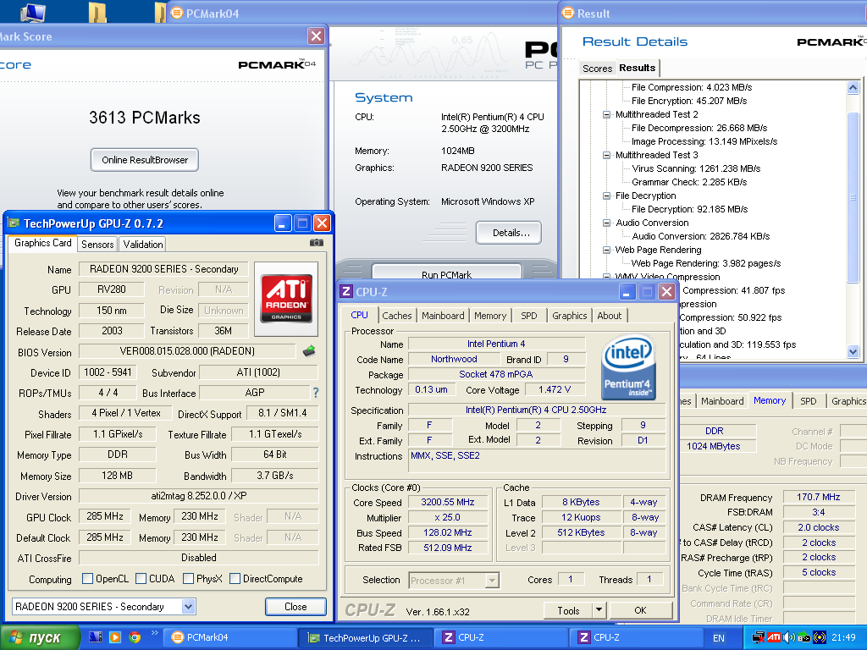Open the SPD tab in background CPU-Z window
Viewport: 867px width, 650px height.
tap(808, 400)
